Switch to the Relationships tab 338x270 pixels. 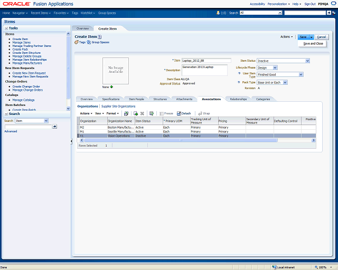[238, 99]
